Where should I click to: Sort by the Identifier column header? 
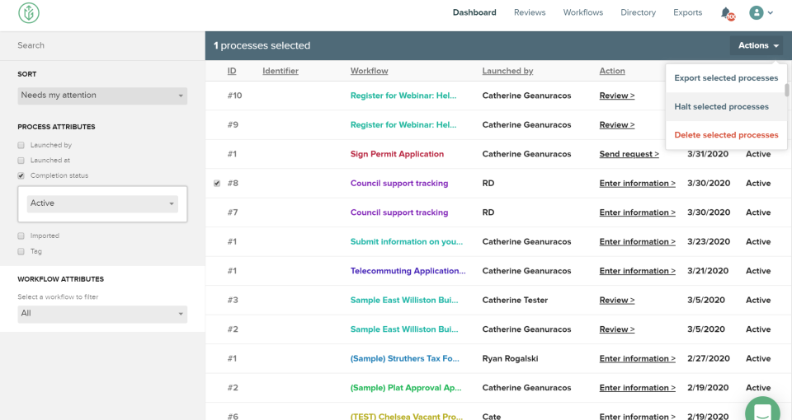280,71
